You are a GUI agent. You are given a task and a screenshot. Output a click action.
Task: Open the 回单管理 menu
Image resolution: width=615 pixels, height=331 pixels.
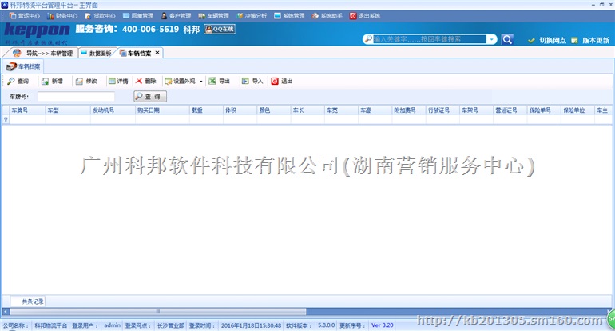coord(138,16)
